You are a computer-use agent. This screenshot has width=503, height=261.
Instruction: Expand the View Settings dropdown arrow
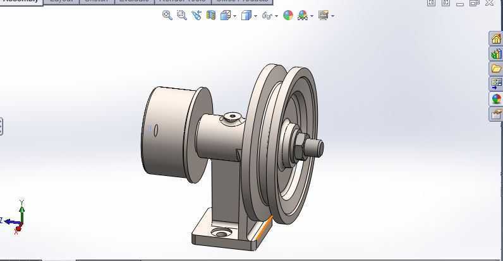pos(332,16)
